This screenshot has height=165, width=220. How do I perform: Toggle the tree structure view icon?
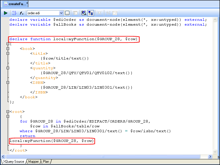(91, 13)
